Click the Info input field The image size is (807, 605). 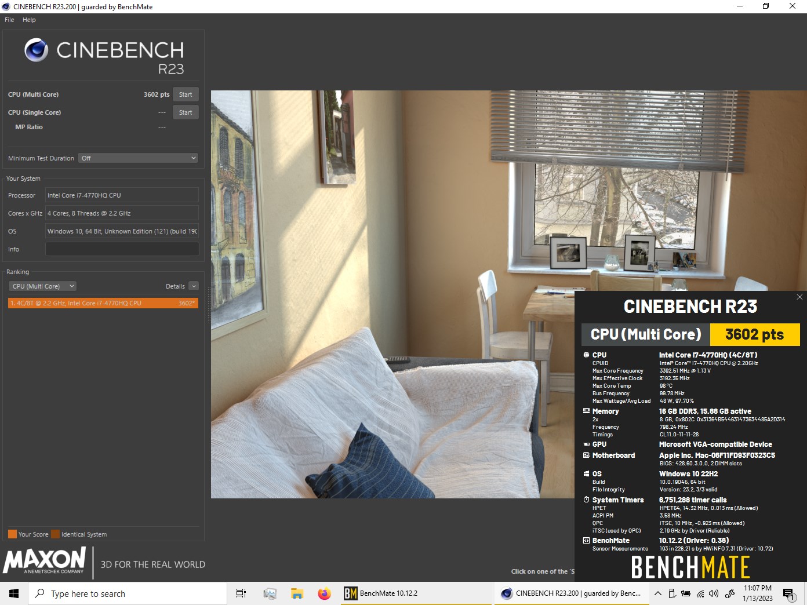click(122, 249)
